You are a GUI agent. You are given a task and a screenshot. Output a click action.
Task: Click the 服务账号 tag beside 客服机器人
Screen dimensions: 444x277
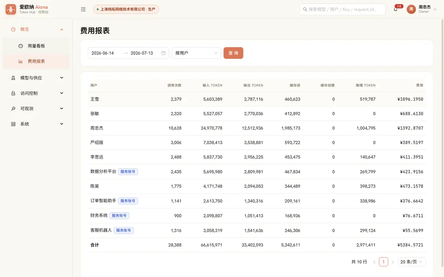click(124, 230)
